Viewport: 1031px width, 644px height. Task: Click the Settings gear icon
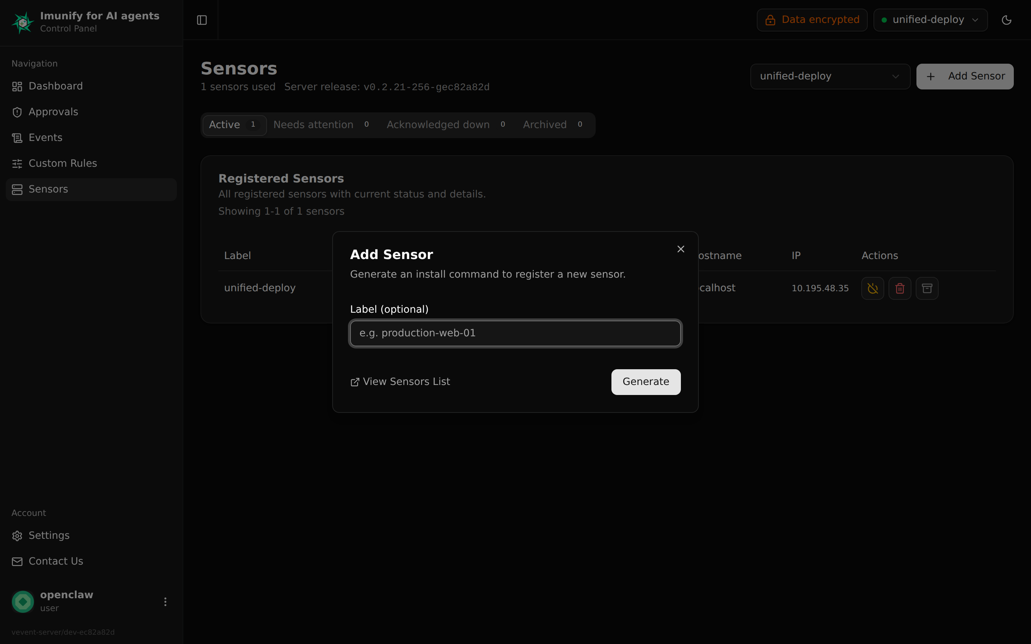pos(17,536)
